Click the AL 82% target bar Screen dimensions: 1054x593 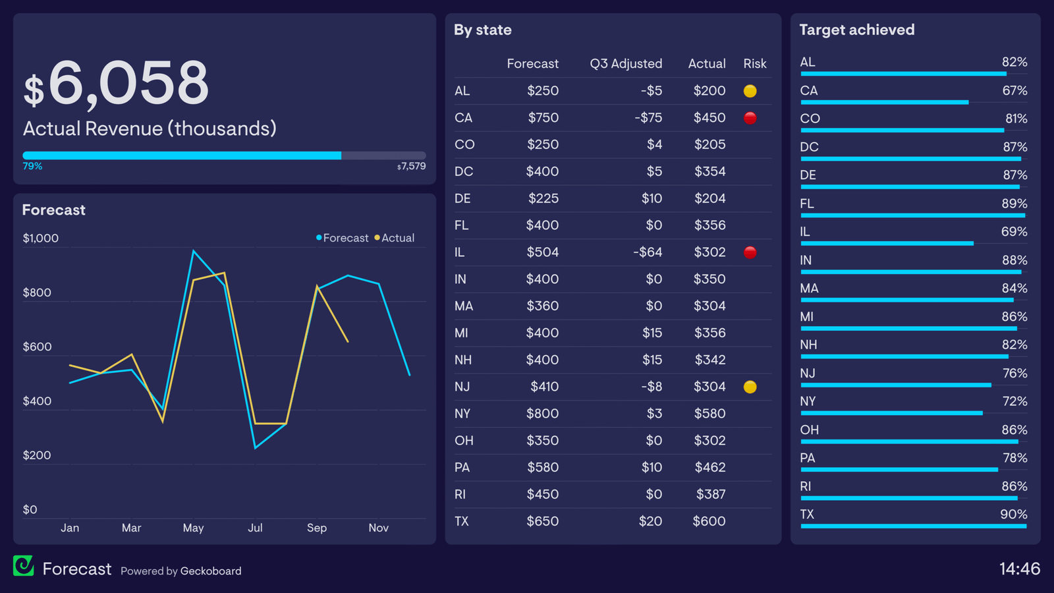click(914, 74)
